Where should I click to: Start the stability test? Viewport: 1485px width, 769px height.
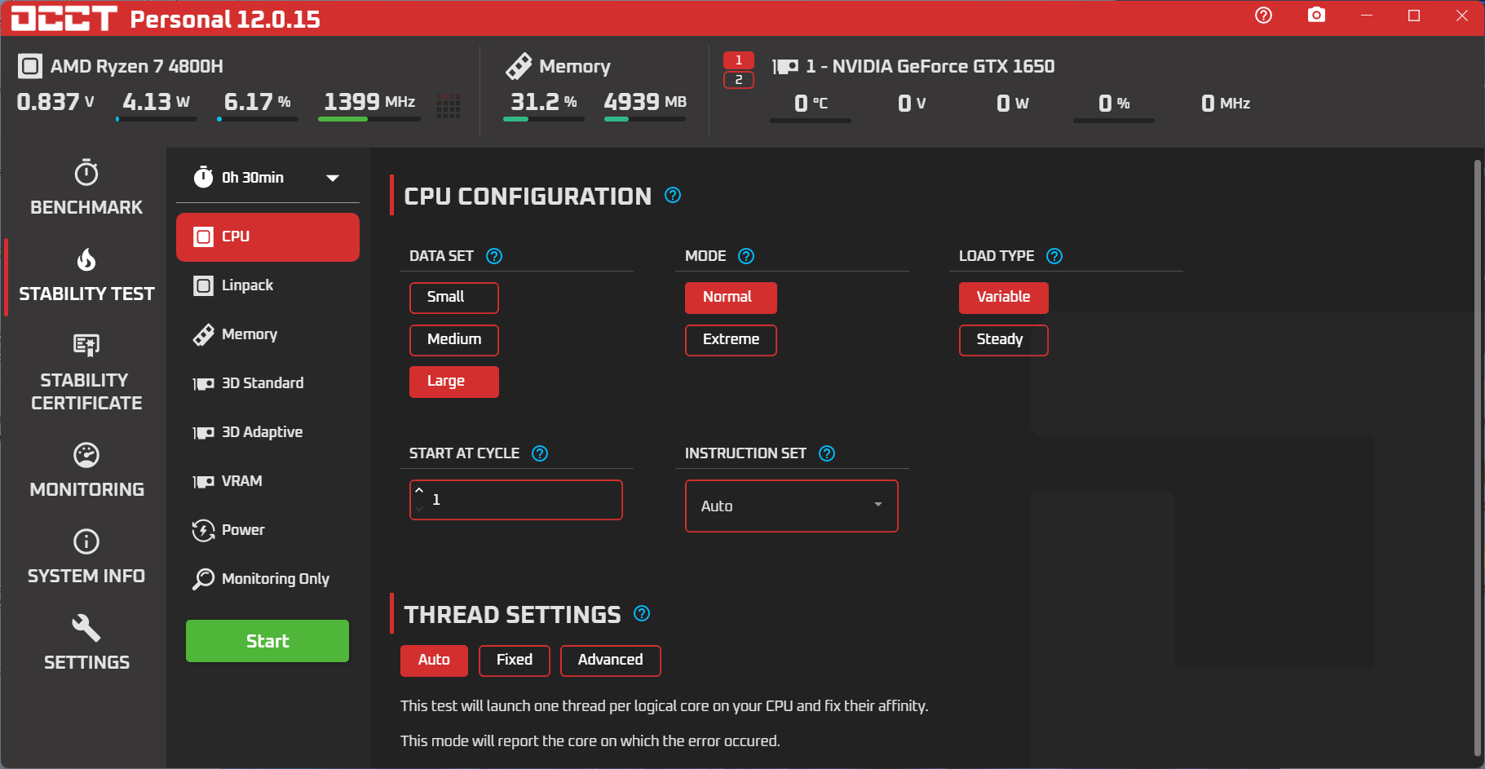coord(267,641)
